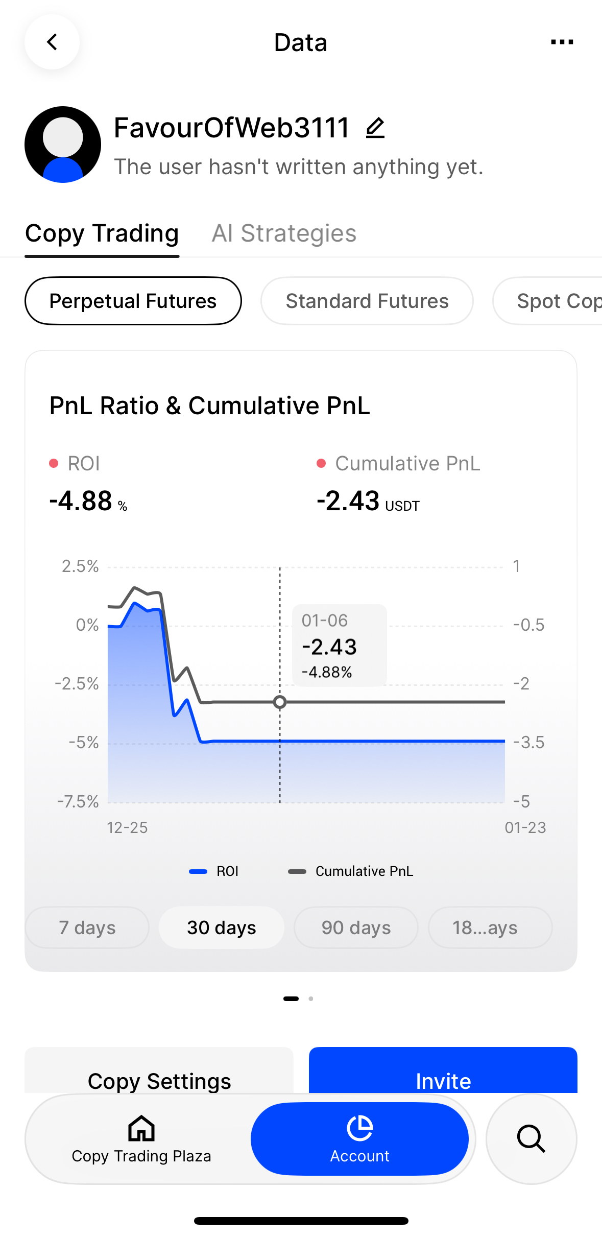
Task: Choose the 90 days time range
Action: click(x=356, y=927)
